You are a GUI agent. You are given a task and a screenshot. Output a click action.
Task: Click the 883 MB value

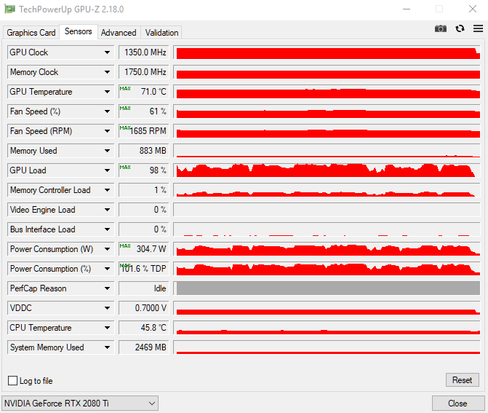144,151
